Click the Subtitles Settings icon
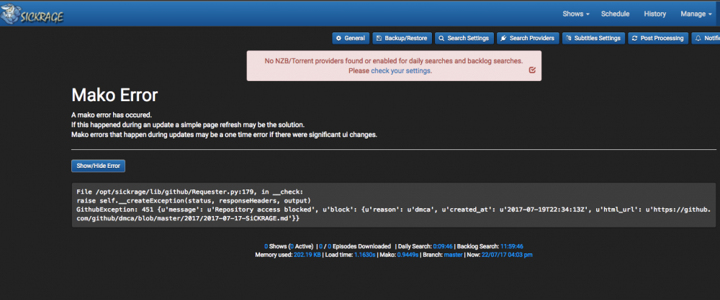720x300 pixels. tap(569, 39)
